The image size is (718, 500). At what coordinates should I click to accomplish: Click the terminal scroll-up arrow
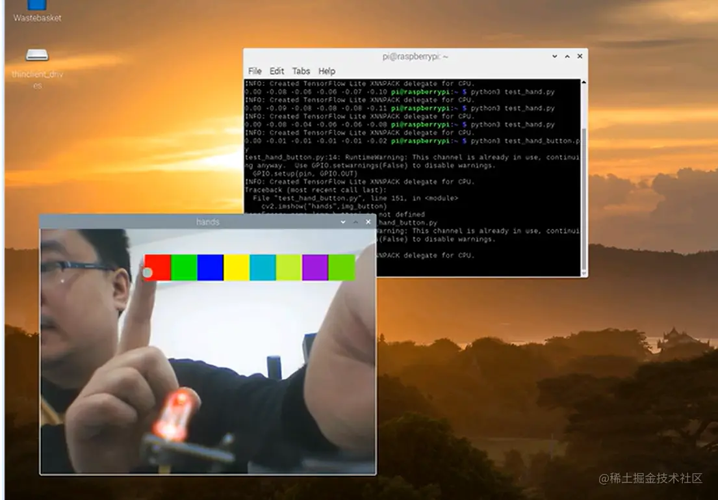click(583, 83)
